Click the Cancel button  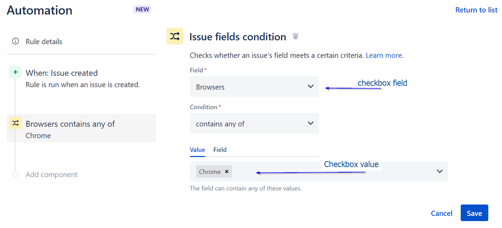click(x=442, y=213)
